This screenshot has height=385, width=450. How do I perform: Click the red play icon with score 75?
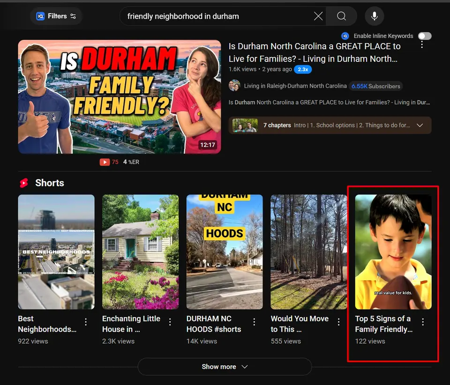(105, 162)
